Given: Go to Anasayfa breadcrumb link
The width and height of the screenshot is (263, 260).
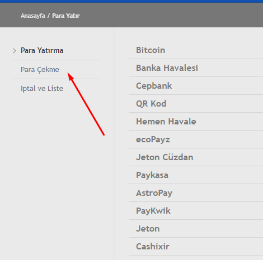Looking at the screenshot, I should coord(33,16).
